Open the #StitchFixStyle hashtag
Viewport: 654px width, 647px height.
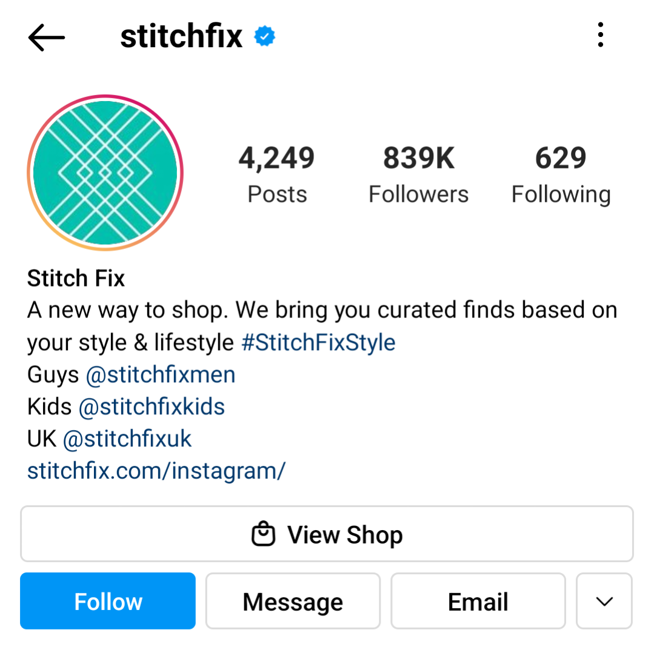point(318,343)
